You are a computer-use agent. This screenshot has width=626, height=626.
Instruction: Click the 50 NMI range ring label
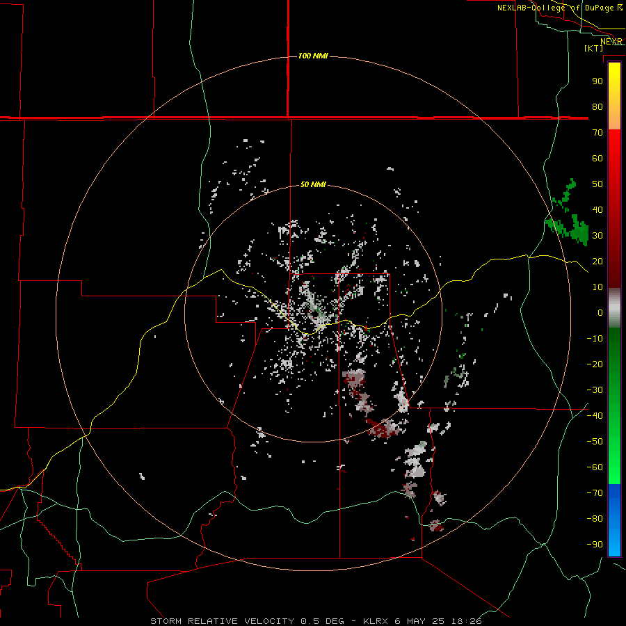[313, 184]
